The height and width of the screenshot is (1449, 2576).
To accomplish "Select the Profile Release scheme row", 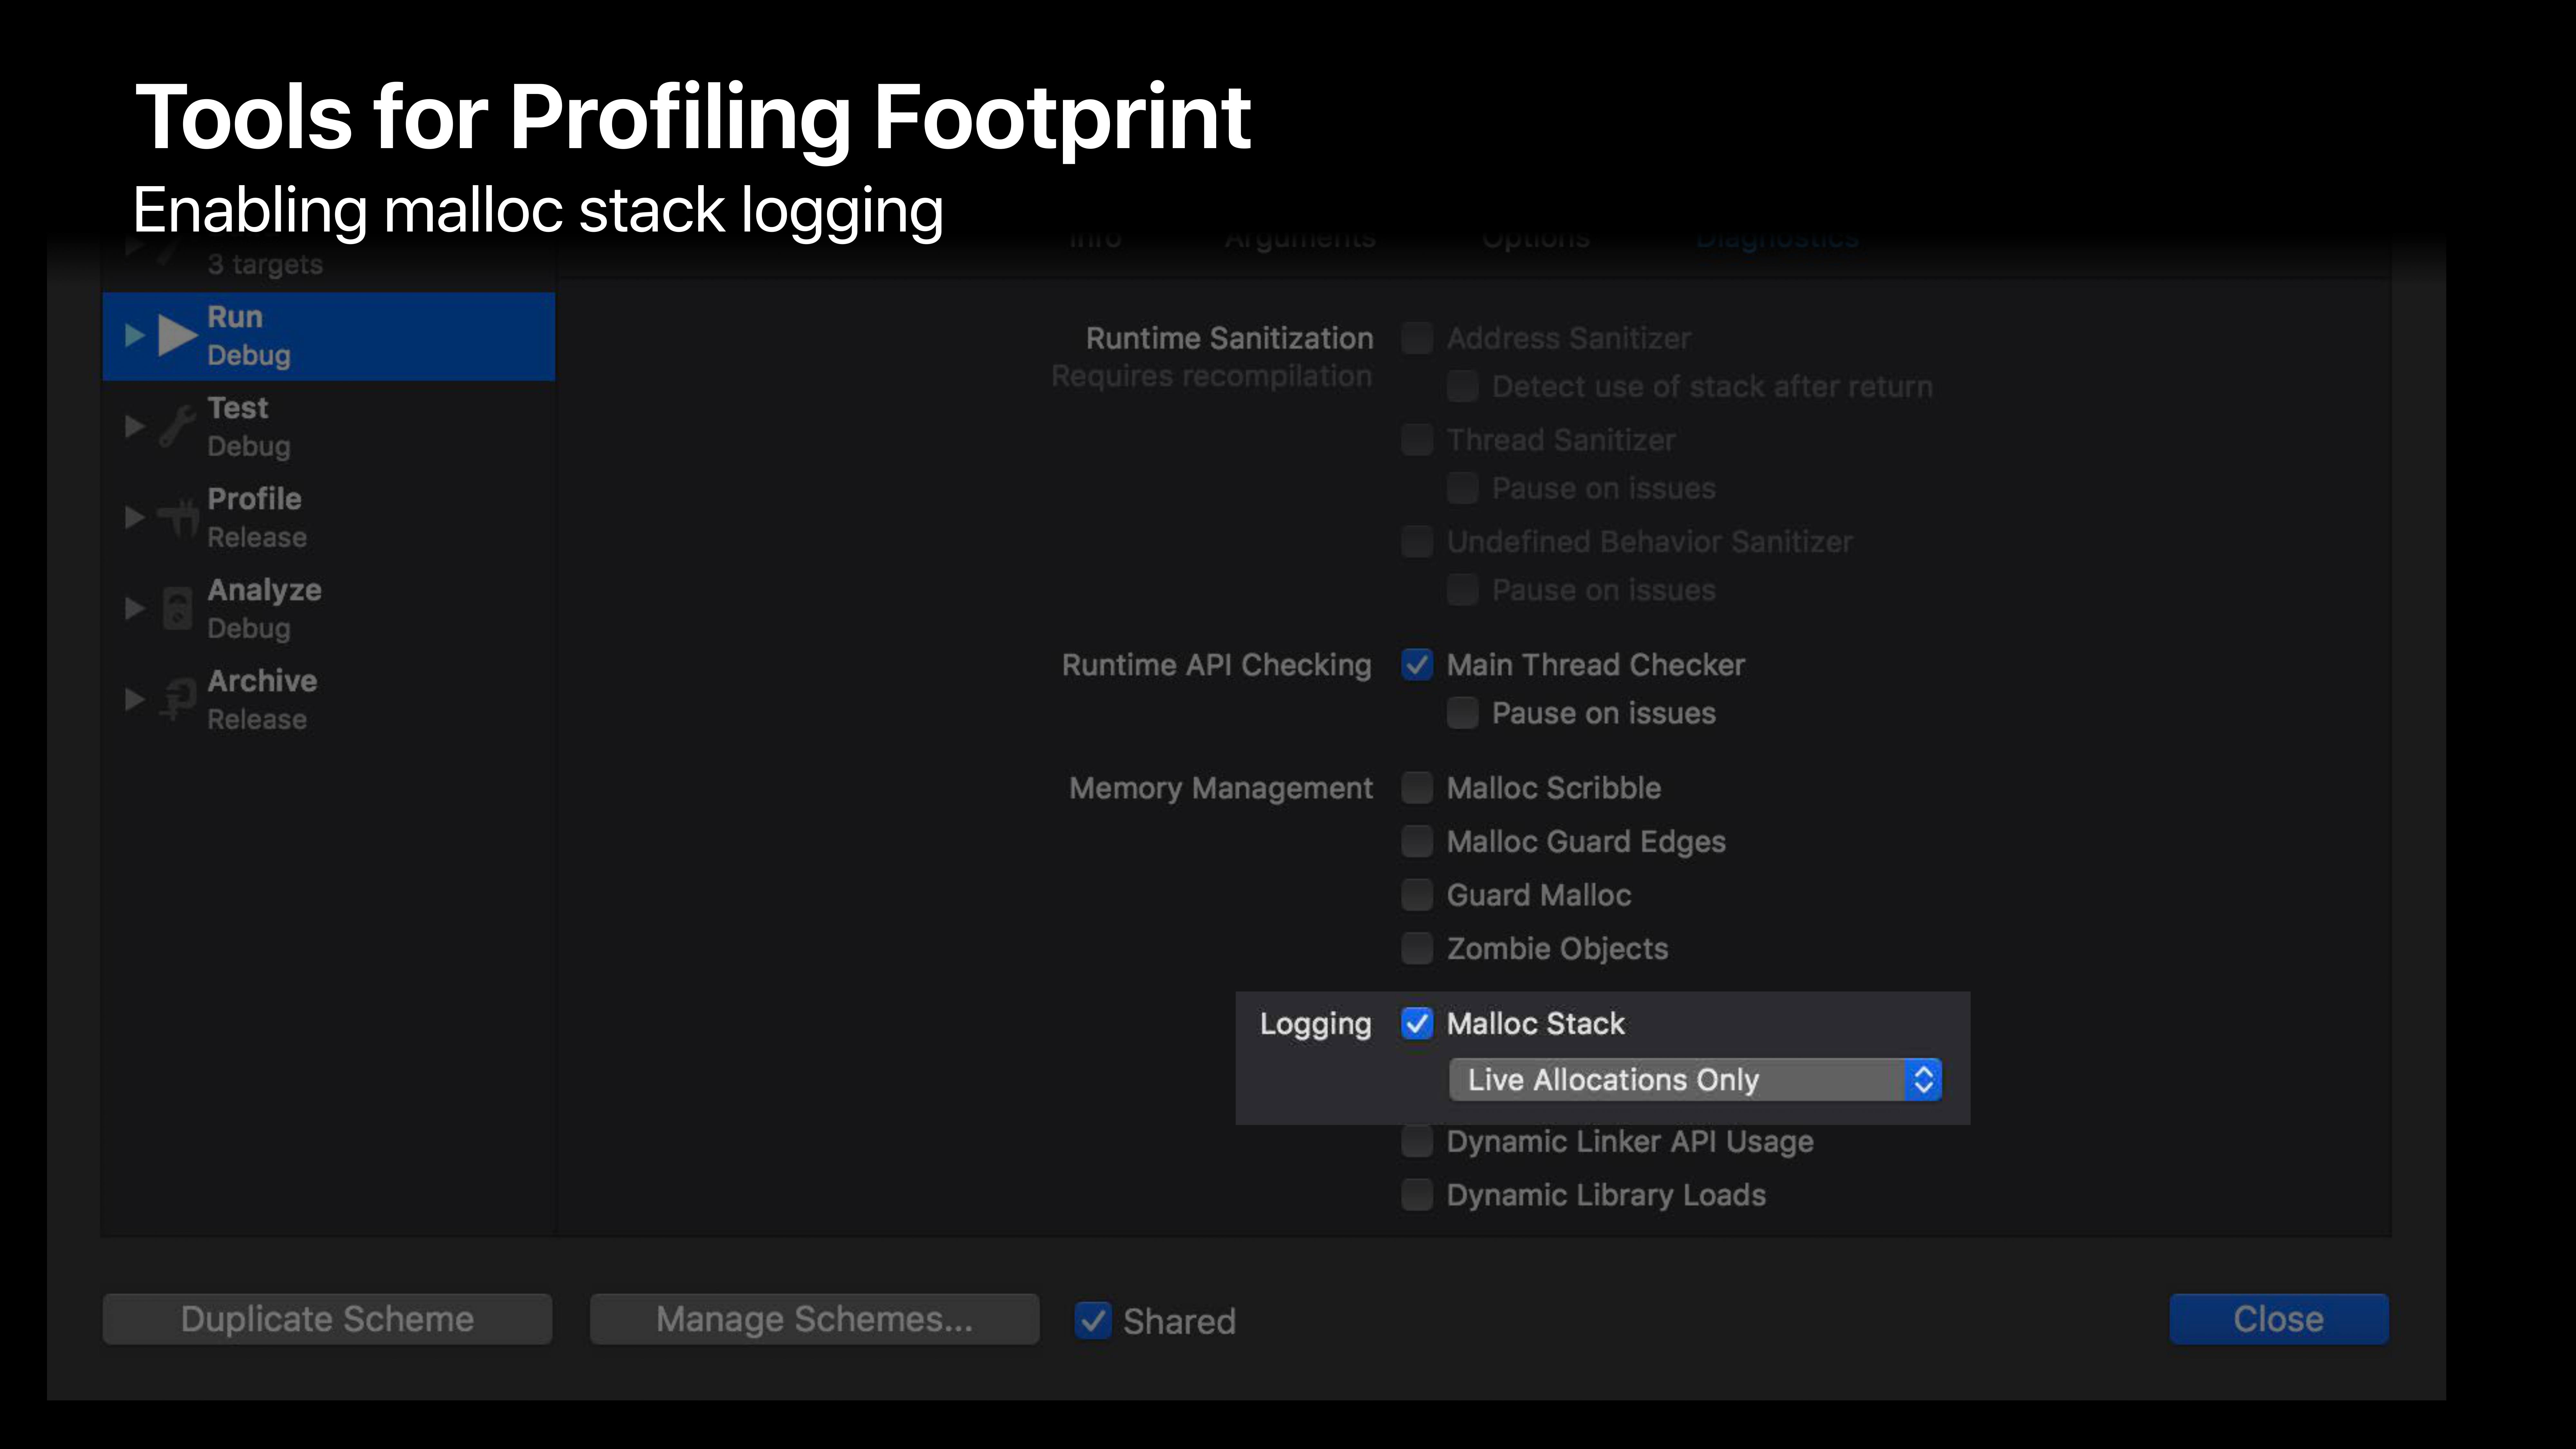I will click(x=330, y=517).
